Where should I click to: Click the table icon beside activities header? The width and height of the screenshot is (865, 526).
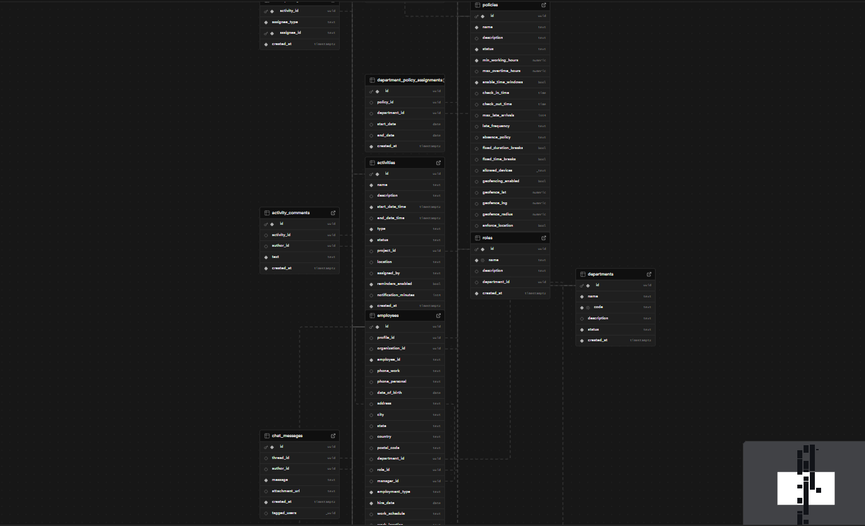[x=372, y=163]
